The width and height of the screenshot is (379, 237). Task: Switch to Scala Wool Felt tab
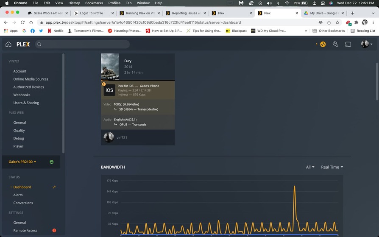47,13
